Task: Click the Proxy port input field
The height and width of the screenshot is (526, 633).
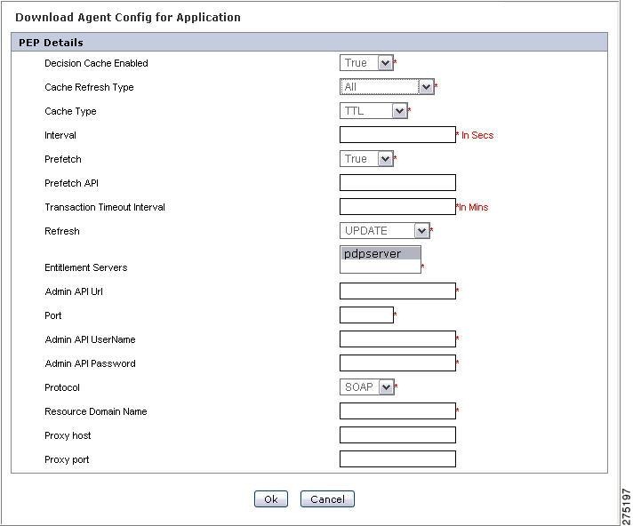Action: 397,459
